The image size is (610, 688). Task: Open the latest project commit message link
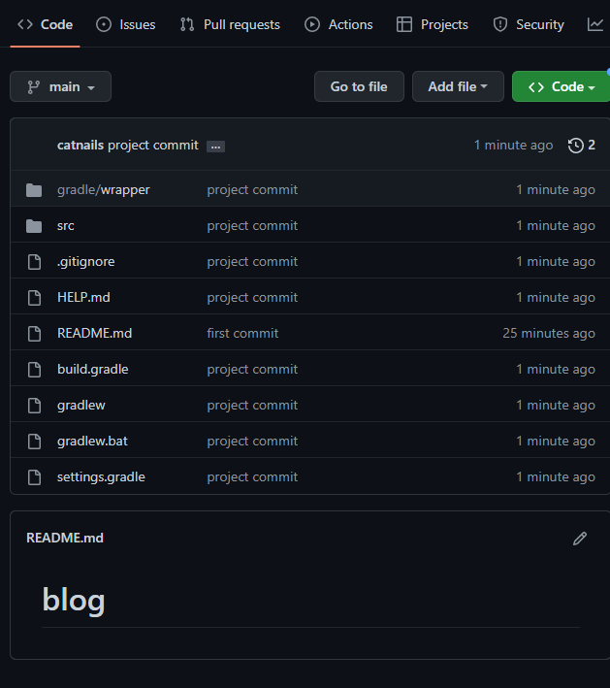click(x=153, y=146)
